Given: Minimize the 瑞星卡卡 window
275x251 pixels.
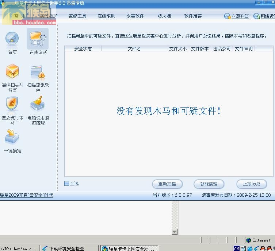Looking at the screenshot, I should point(258,3).
